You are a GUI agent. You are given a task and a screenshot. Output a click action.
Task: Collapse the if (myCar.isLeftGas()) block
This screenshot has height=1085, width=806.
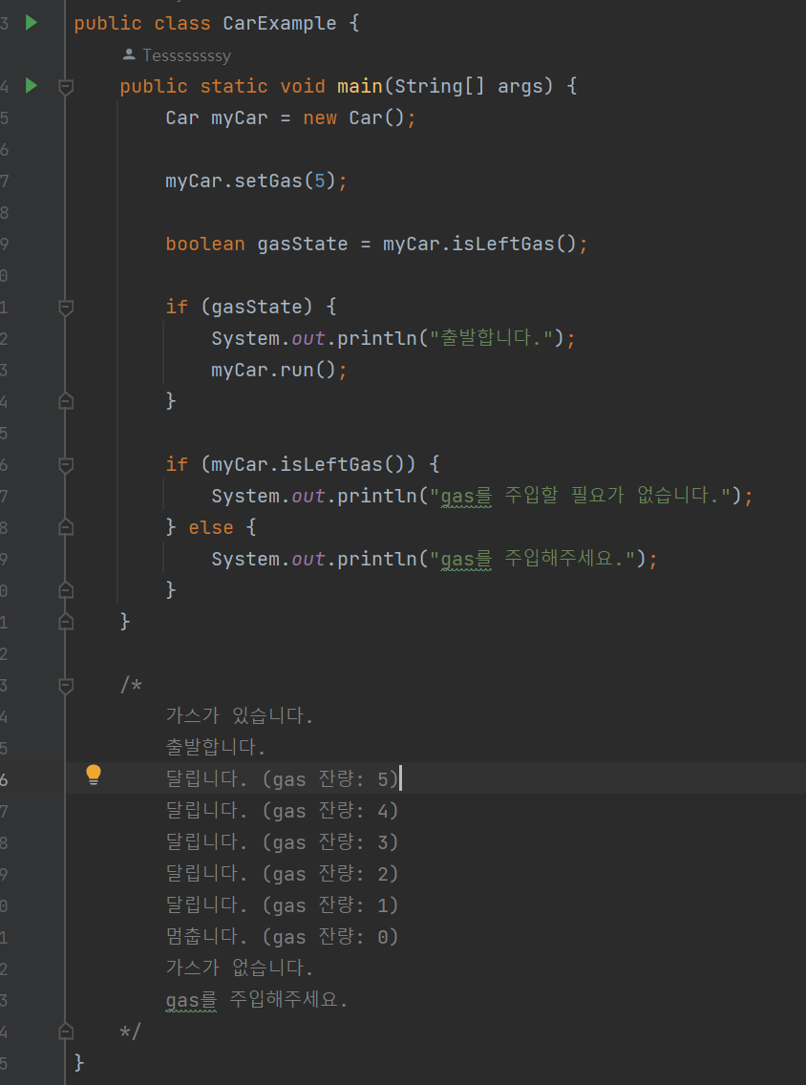tap(65, 464)
